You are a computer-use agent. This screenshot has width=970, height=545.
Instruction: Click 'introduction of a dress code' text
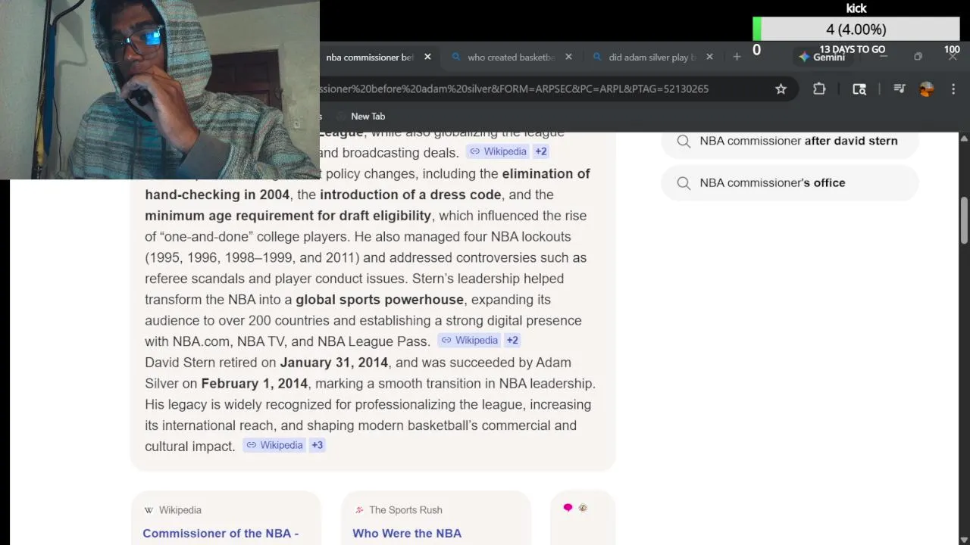tap(410, 195)
